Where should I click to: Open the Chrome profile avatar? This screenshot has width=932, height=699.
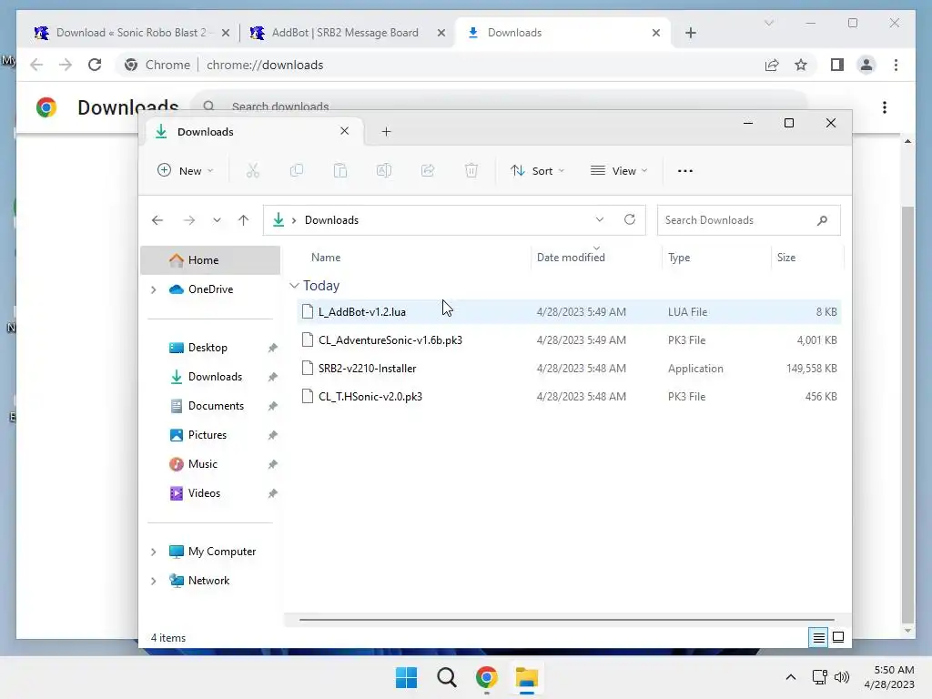pyautogui.click(x=866, y=65)
